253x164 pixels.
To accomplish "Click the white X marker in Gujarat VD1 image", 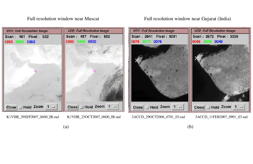I will (137, 60).
